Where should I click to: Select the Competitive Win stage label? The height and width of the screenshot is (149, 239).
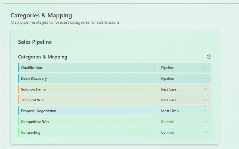[x=35, y=122]
